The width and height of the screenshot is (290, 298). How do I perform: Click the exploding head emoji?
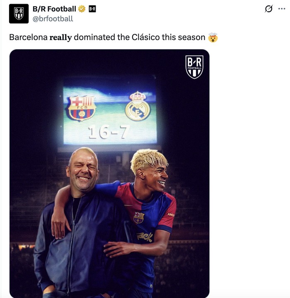[x=213, y=38]
